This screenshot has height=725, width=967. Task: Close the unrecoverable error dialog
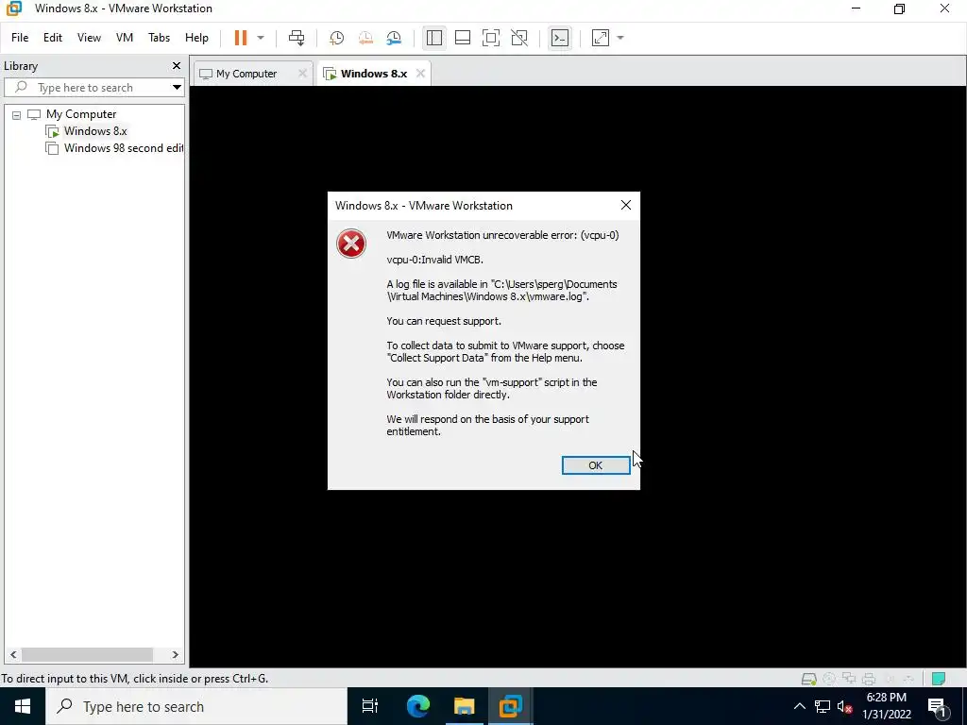pos(626,205)
